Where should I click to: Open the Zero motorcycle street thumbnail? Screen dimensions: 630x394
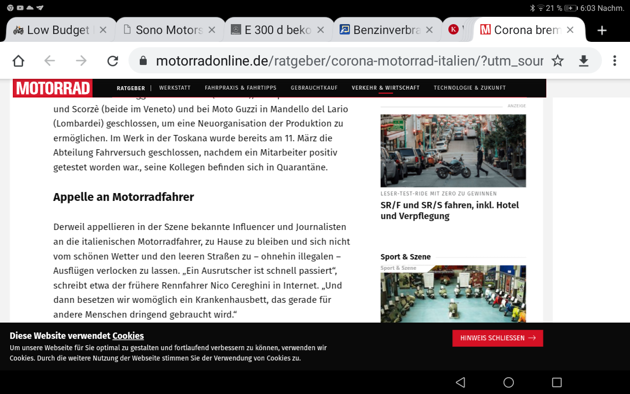point(453,151)
